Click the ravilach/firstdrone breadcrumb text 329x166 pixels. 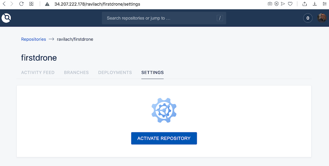tap(75, 39)
